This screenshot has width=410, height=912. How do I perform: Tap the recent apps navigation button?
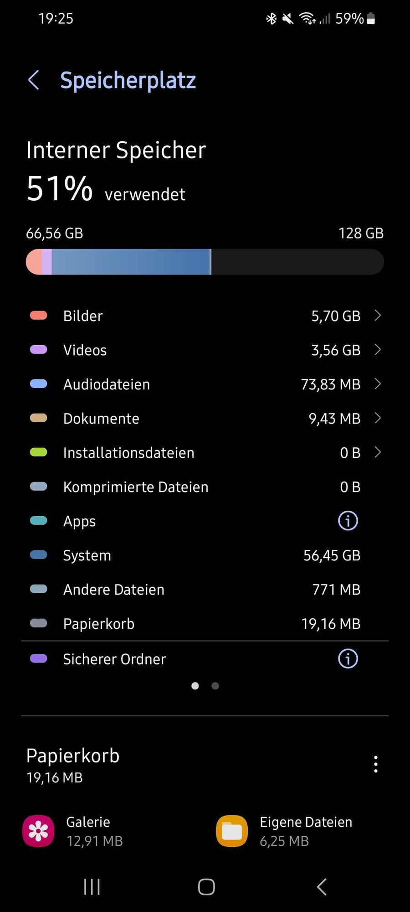[x=92, y=887]
